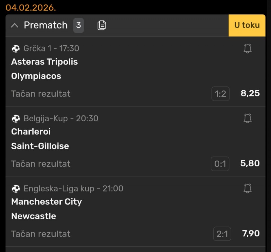
Task: Click the Prematch count badge 3
Action: 78,25
